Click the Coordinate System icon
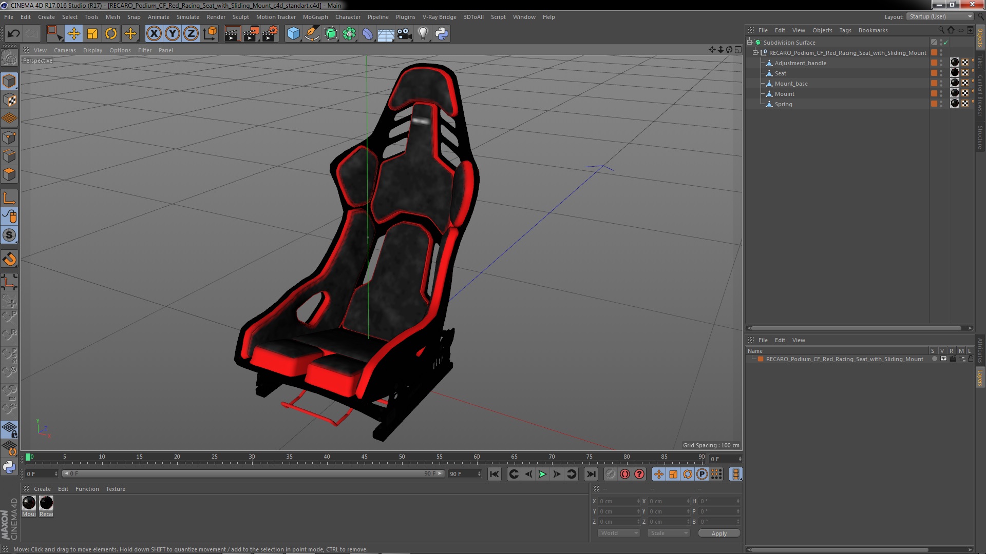The height and width of the screenshot is (554, 986). (210, 34)
